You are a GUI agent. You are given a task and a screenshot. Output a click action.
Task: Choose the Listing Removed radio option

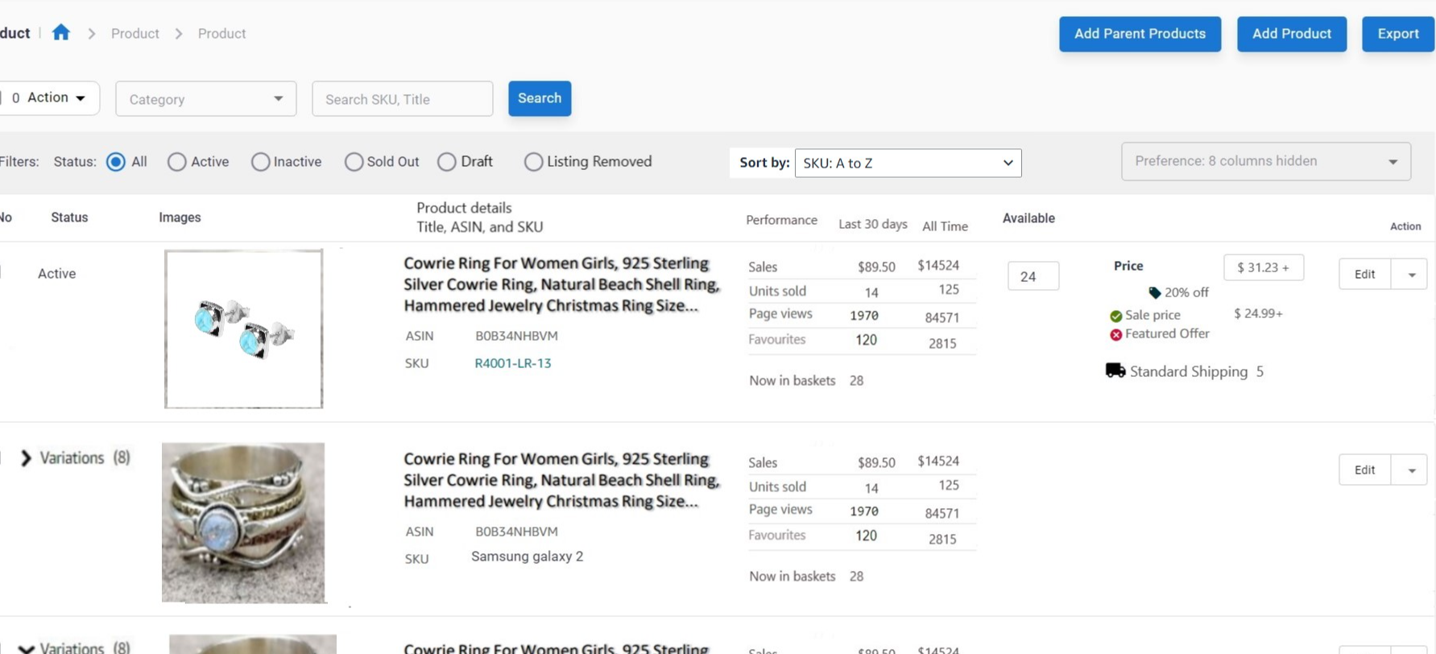[x=533, y=162]
